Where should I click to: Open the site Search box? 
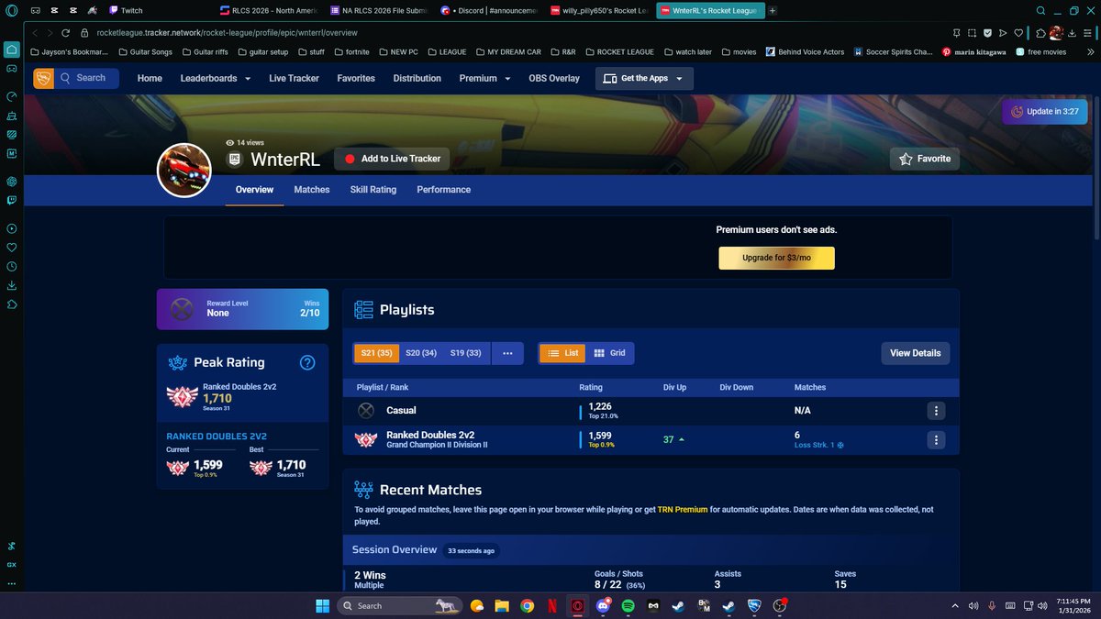(x=87, y=78)
